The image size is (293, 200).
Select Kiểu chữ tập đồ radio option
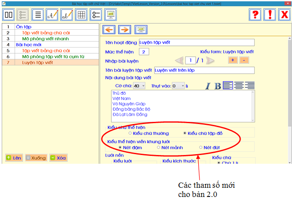[x=185, y=133]
